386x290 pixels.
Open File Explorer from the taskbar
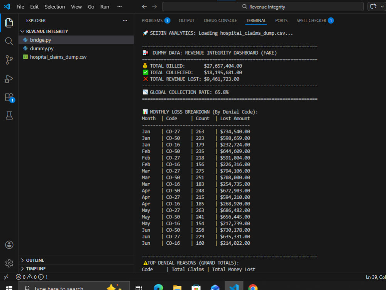coord(177,287)
